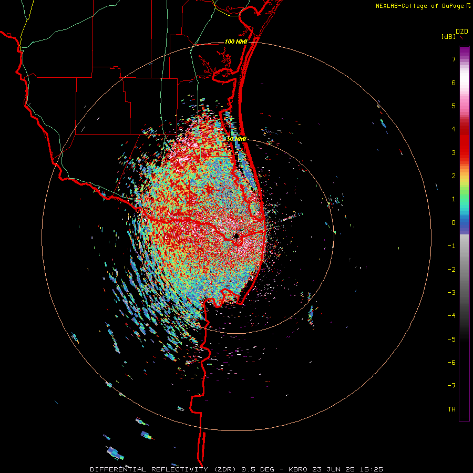Click the 3 value on the dB scale
This screenshot has height=473, width=473.
454,152
